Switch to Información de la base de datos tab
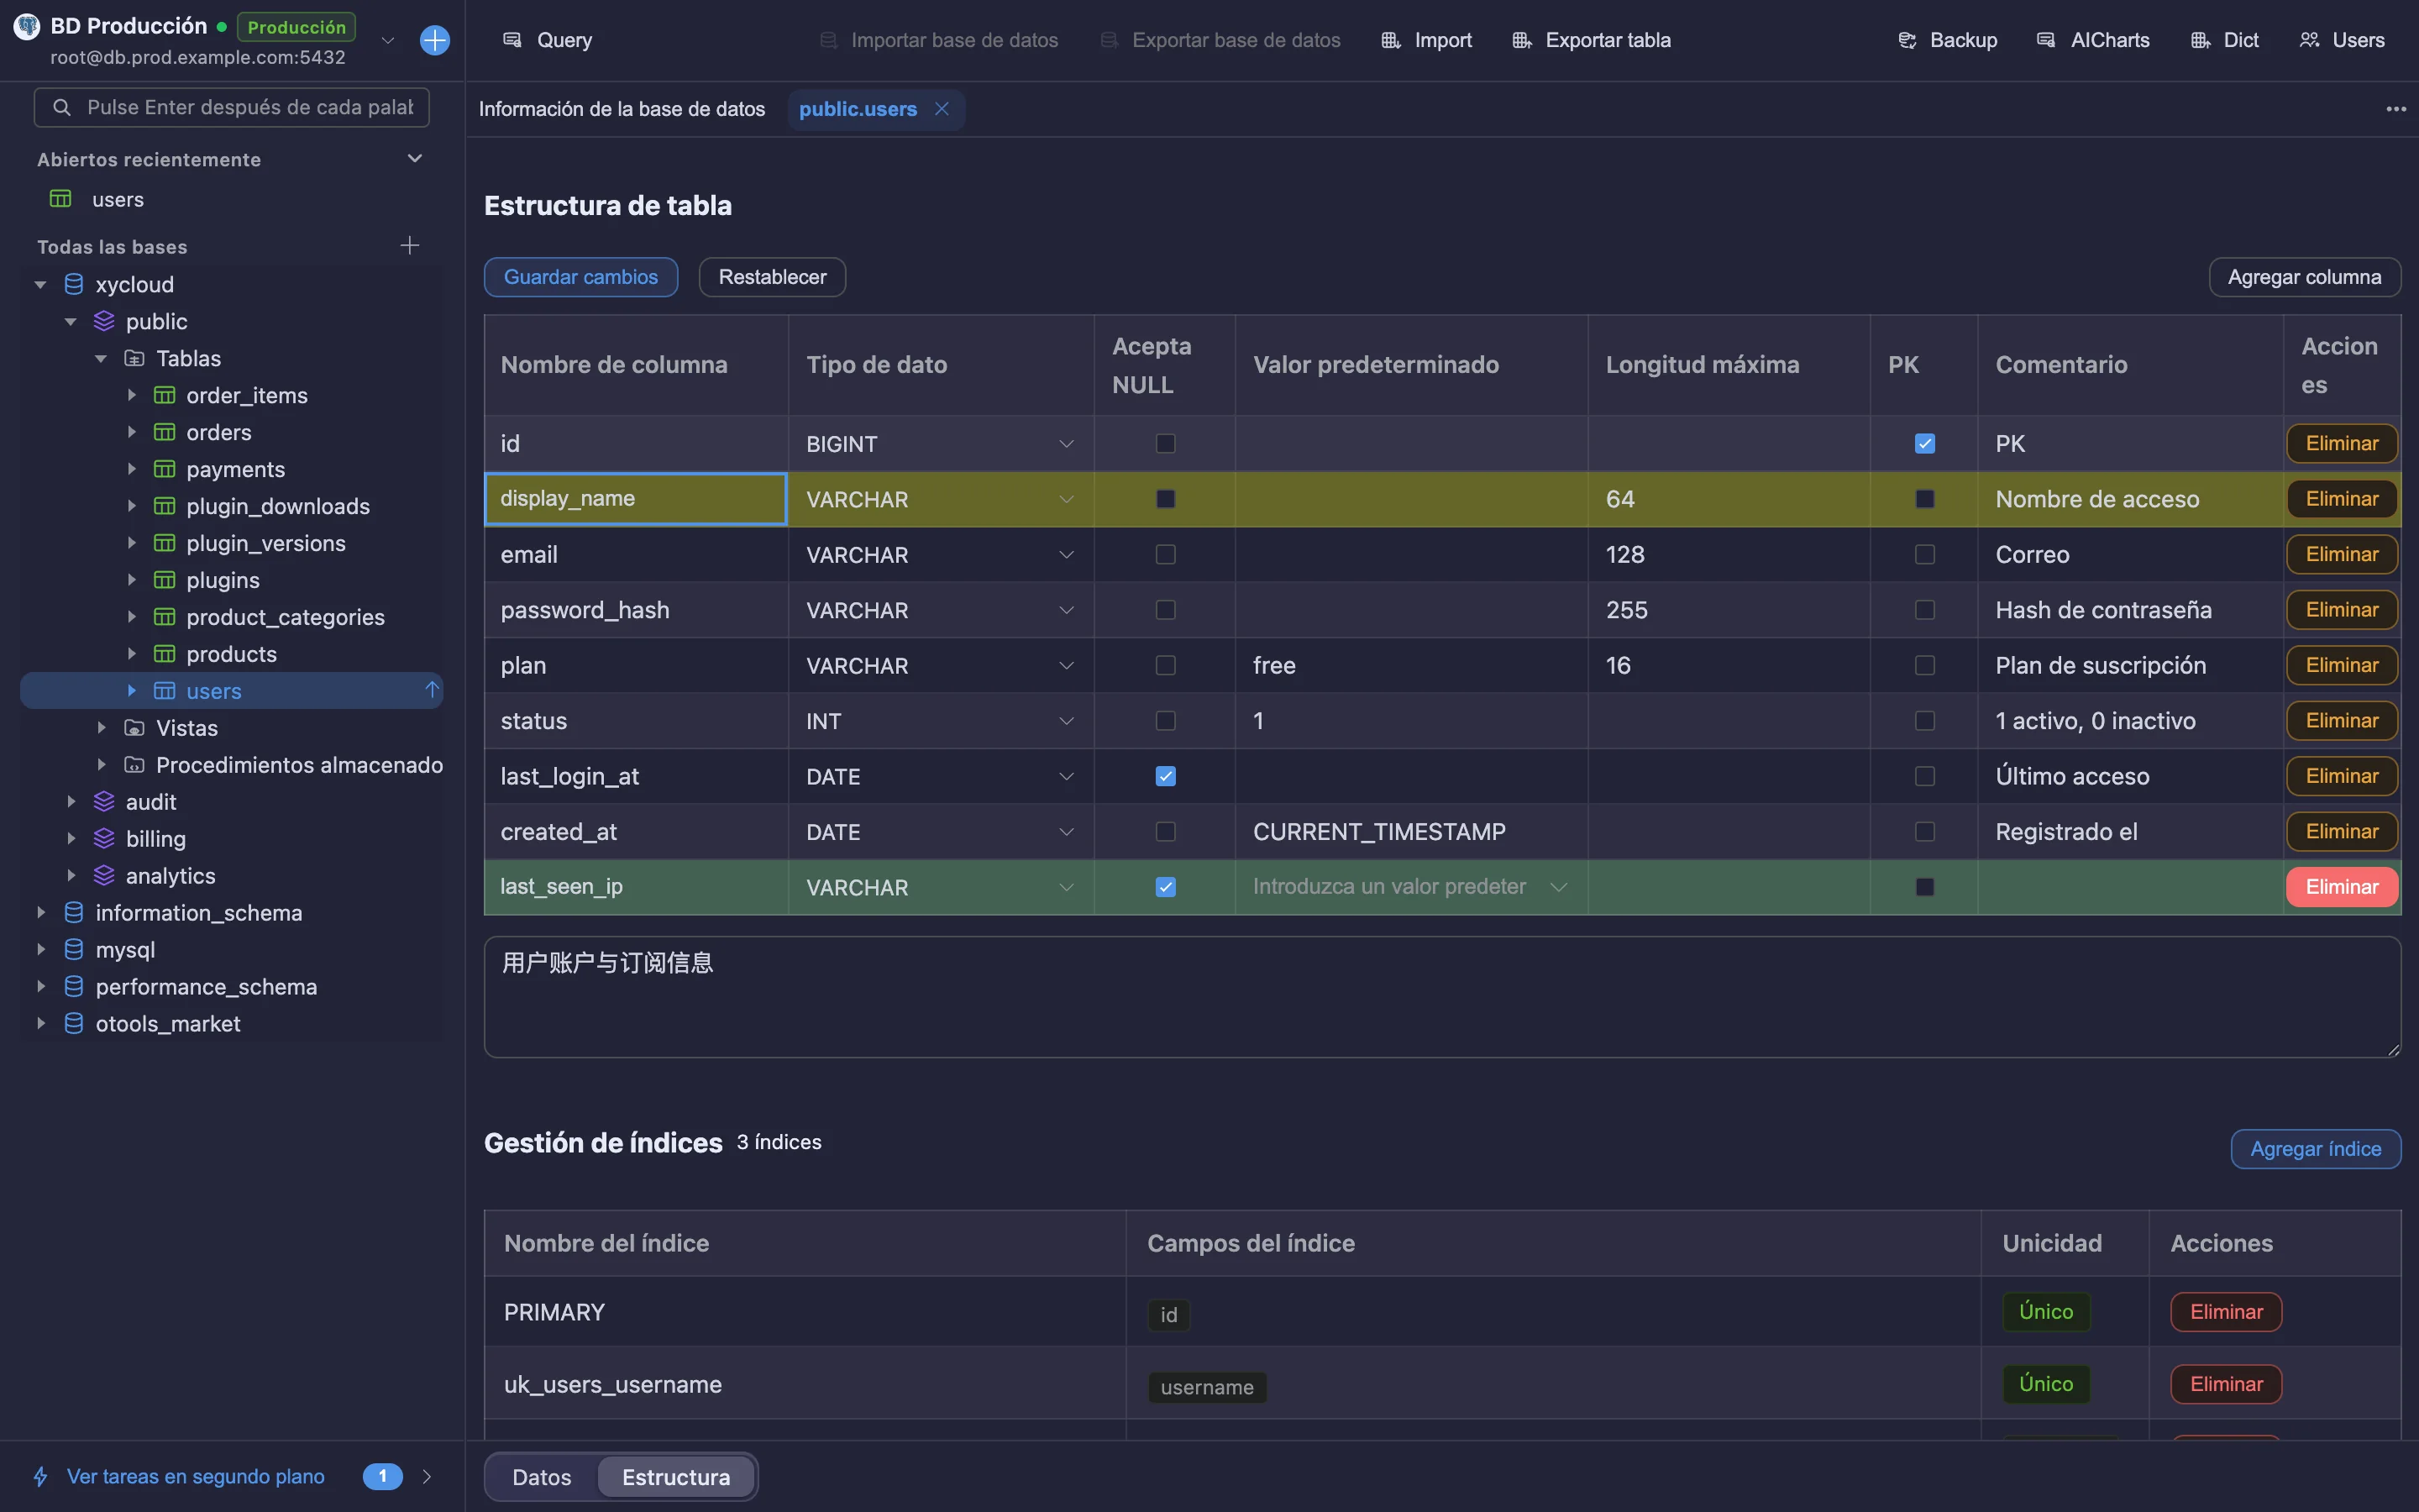The height and width of the screenshot is (1512, 2419). [622, 109]
